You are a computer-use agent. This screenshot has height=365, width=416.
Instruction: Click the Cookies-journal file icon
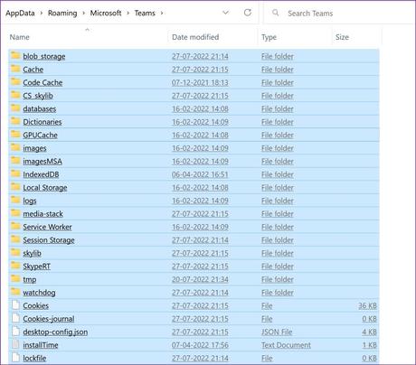15,318
